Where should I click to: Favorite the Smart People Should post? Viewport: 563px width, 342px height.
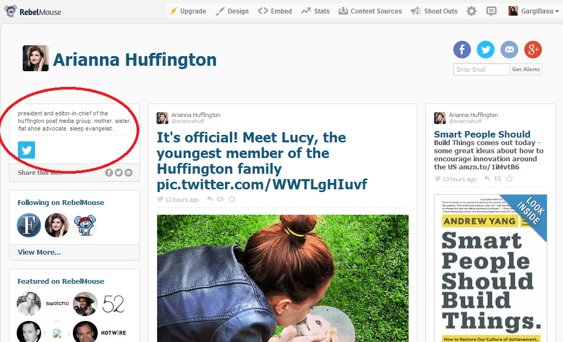click(x=509, y=179)
